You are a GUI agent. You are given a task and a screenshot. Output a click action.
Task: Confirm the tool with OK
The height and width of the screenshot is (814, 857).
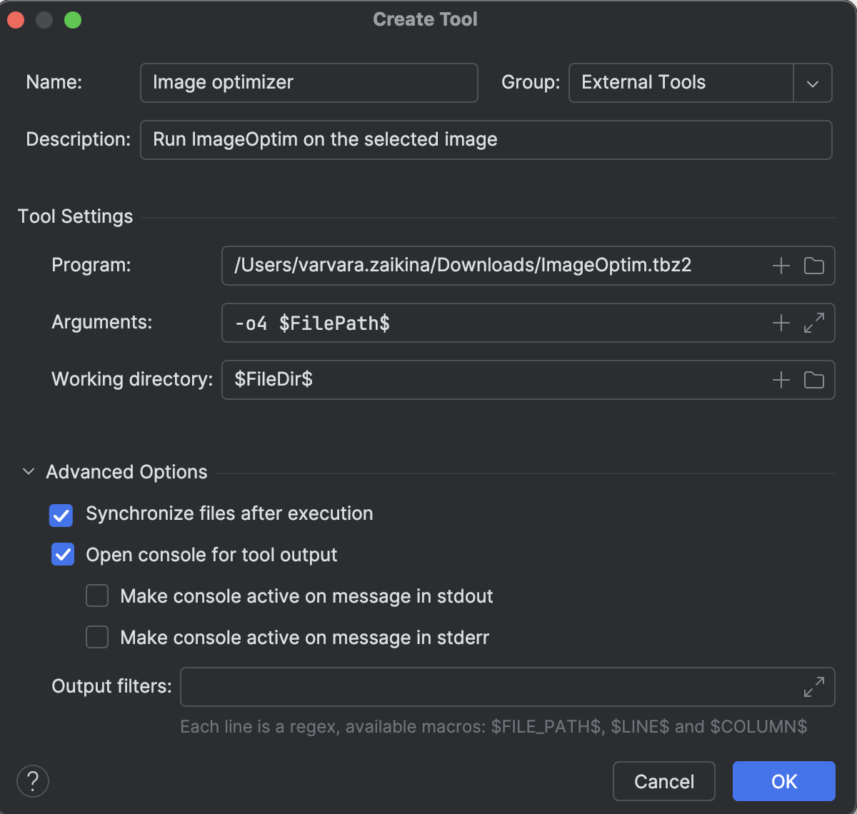pyautogui.click(x=783, y=781)
